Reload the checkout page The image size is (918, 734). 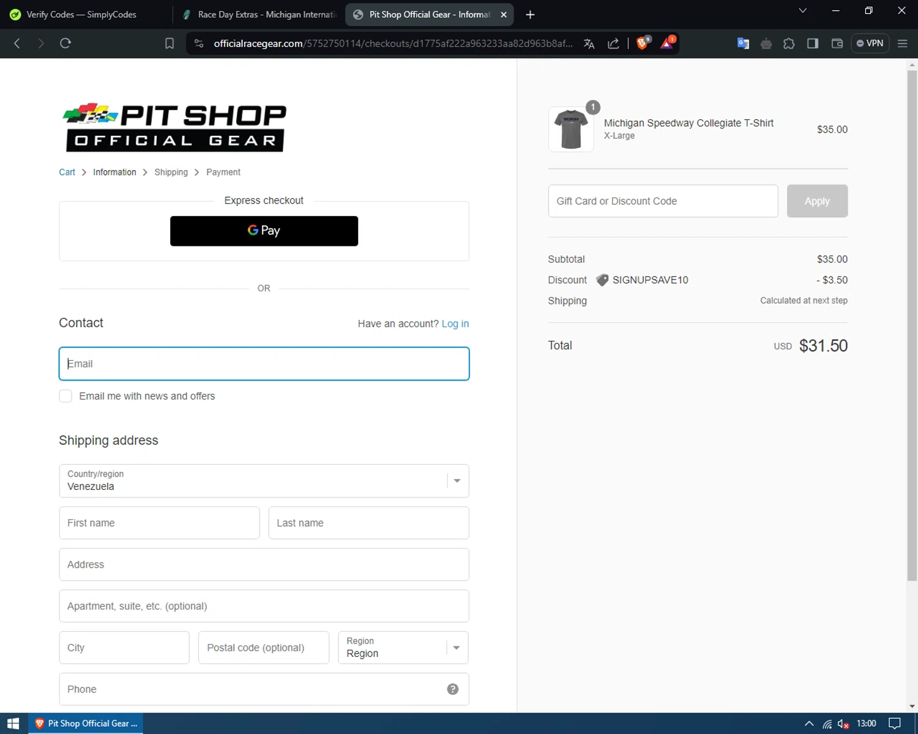pyautogui.click(x=65, y=43)
